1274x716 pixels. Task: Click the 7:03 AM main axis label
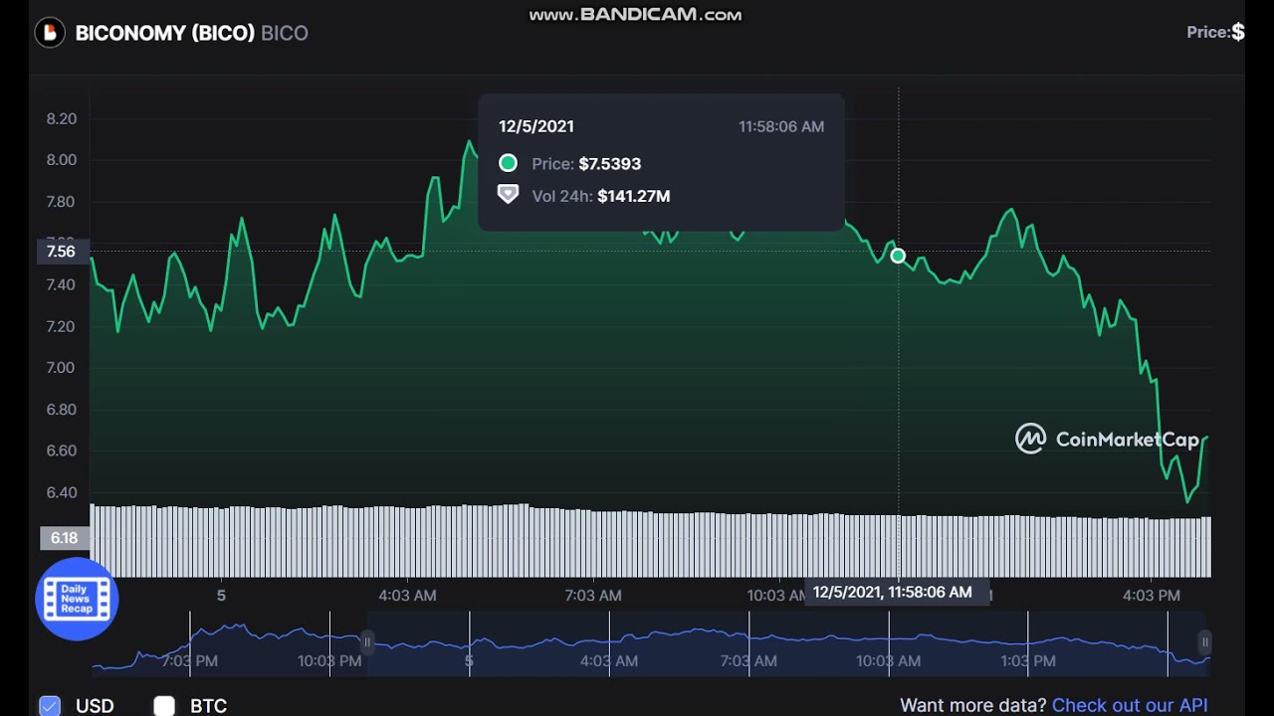pos(593,595)
